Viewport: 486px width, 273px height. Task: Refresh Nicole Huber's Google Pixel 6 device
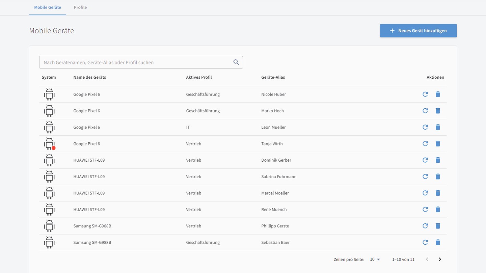pyautogui.click(x=425, y=94)
